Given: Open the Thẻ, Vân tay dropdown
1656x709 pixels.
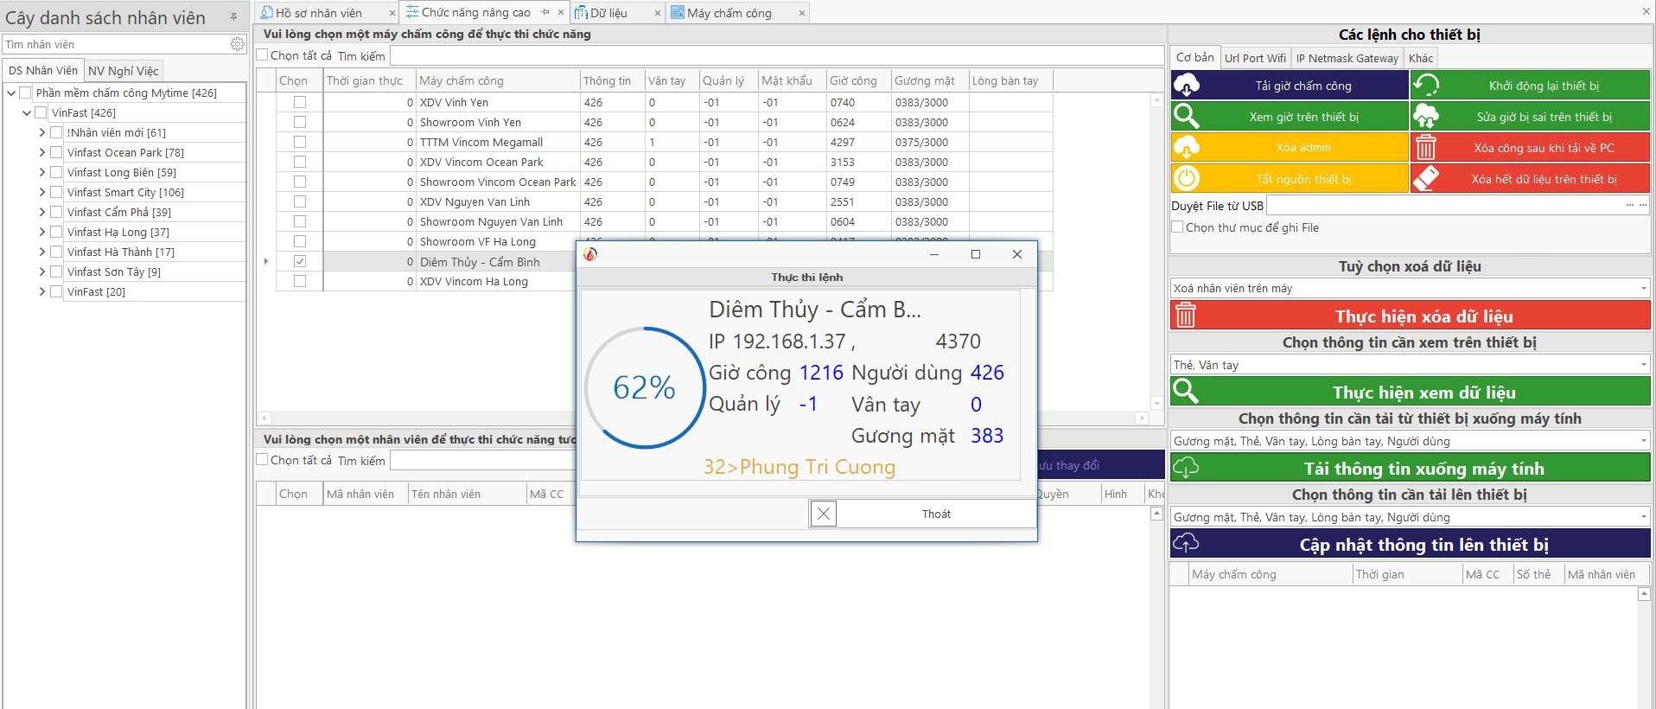Looking at the screenshot, I should pyautogui.click(x=1642, y=365).
